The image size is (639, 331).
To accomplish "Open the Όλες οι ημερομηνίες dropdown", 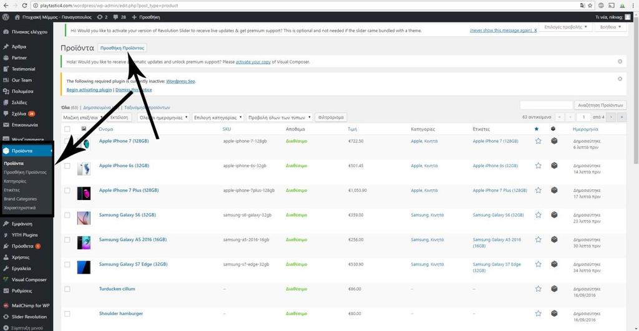I will point(163,117).
